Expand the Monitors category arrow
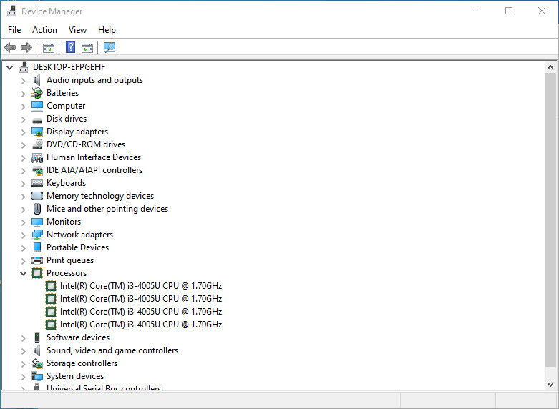Viewport: 559px width, 409px height. [x=23, y=222]
